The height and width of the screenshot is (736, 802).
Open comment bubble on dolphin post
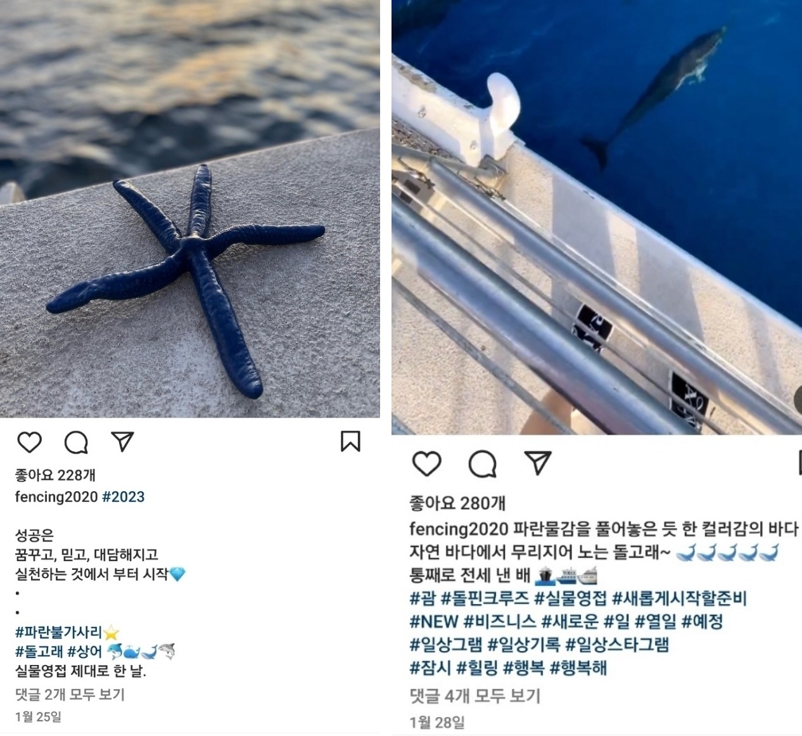pyautogui.click(x=482, y=465)
